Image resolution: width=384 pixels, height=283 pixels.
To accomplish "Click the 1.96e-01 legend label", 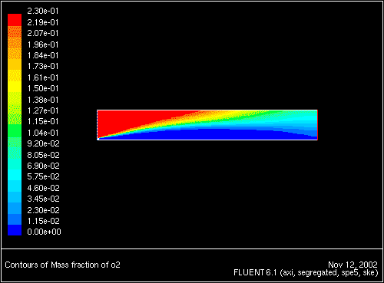I will 43,44.
